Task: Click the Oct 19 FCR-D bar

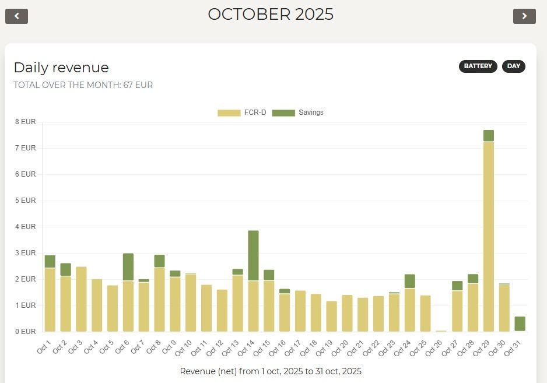Action: click(x=332, y=316)
